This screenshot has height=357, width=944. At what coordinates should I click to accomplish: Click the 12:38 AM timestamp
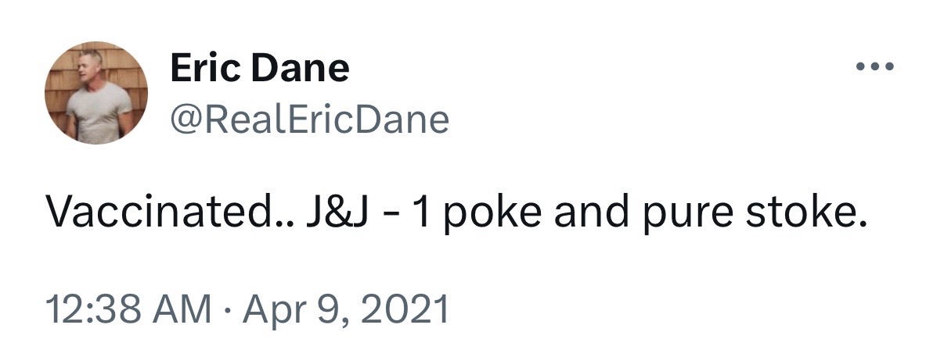129,309
